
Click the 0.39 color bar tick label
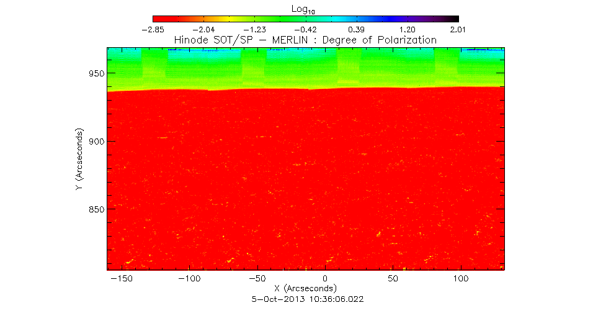pyautogui.click(x=357, y=29)
